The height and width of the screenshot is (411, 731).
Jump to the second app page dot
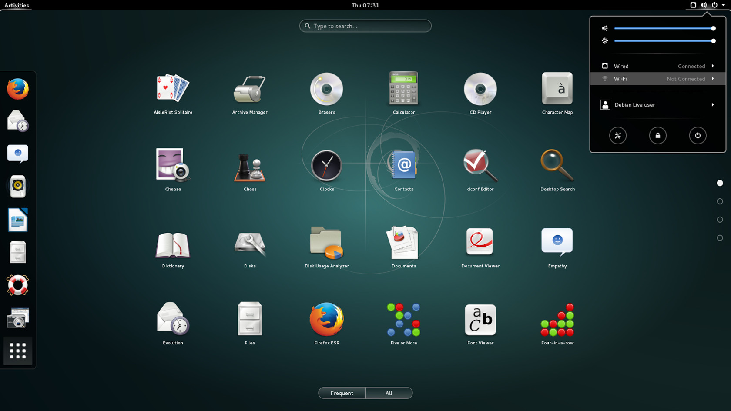(720, 201)
